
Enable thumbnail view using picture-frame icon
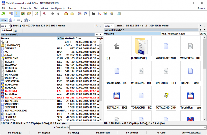pos(23,14)
